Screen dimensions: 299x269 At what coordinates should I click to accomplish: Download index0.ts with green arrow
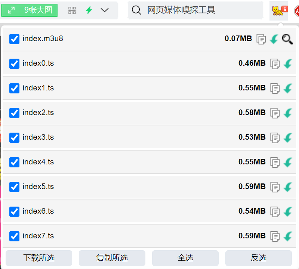pos(288,64)
